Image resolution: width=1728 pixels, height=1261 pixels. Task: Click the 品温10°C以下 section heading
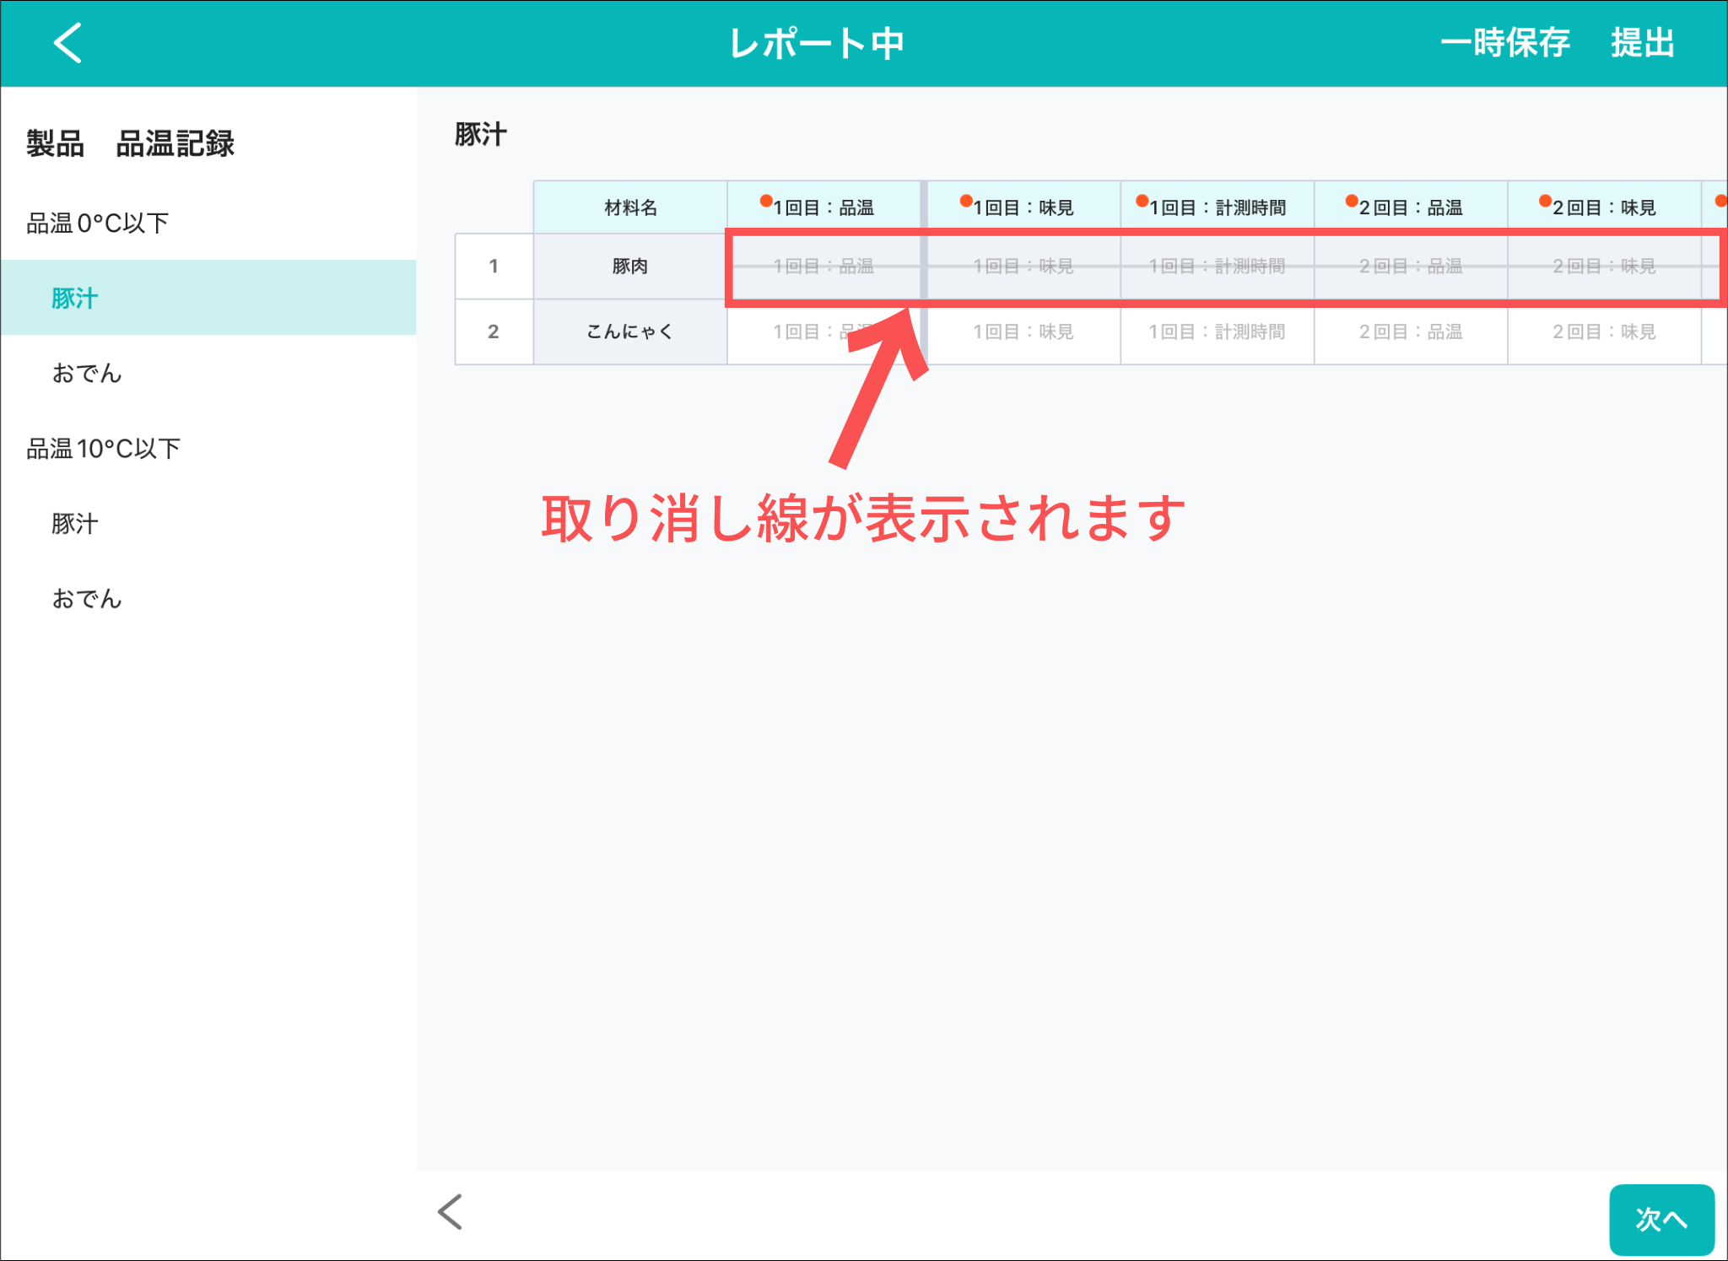pyautogui.click(x=103, y=449)
